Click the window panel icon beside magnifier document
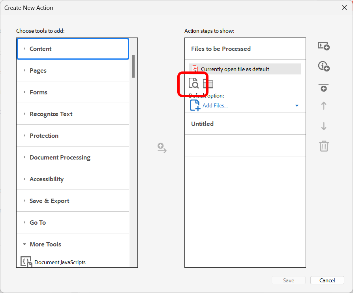The height and width of the screenshot is (293, 353). click(208, 84)
